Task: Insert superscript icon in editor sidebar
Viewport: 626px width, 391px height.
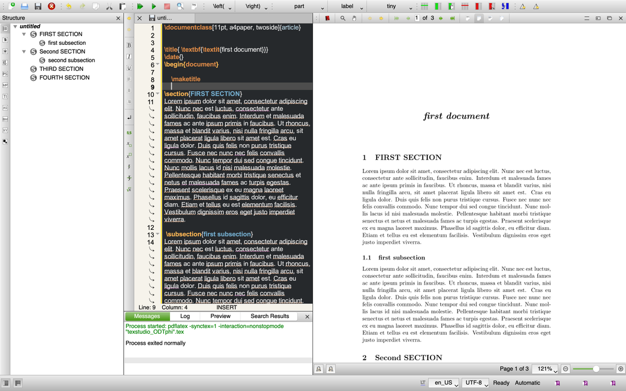Action: point(128,155)
